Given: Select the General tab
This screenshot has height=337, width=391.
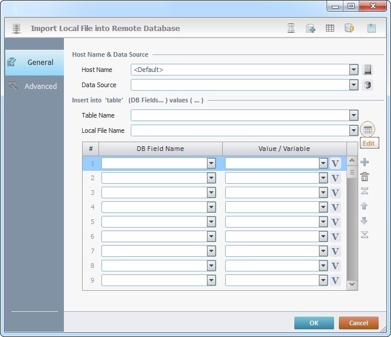Looking at the screenshot, I should (40, 62).
